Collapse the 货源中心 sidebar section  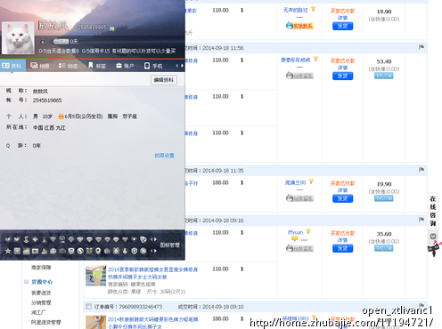click(x=27, y=282)
